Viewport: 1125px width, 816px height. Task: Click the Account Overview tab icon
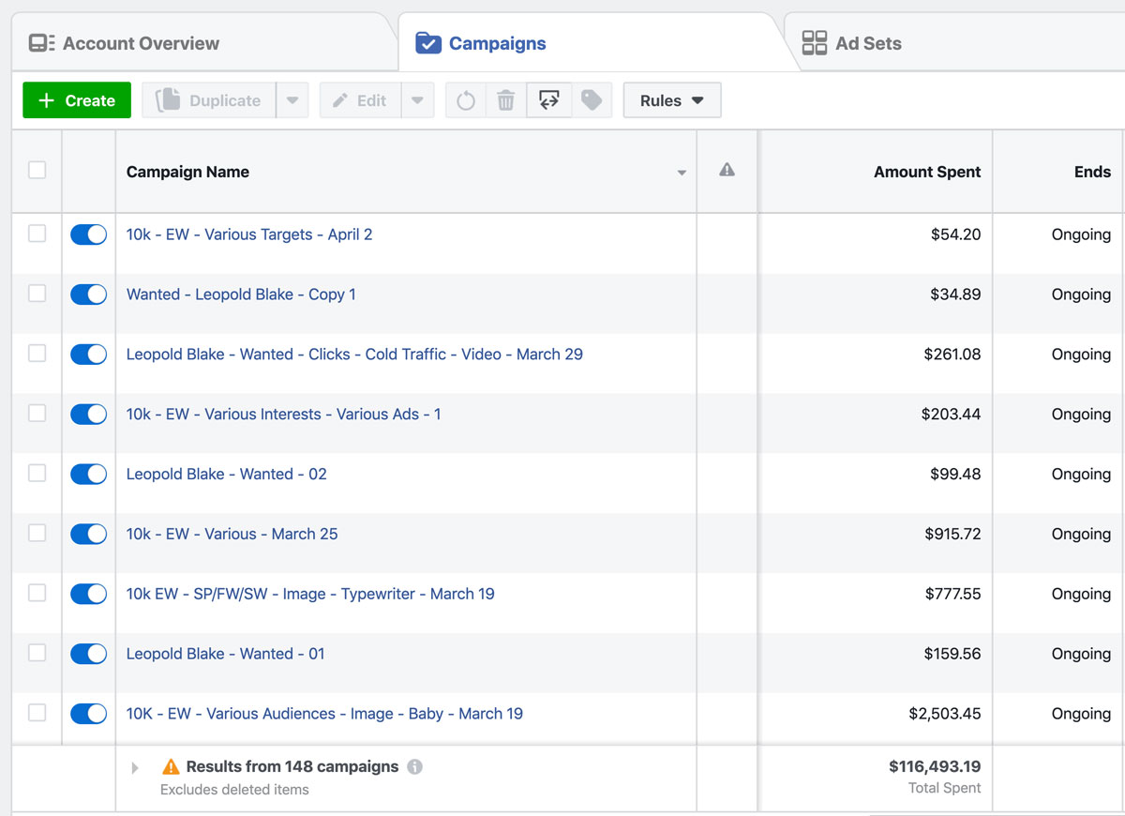[x=42, y=43]
